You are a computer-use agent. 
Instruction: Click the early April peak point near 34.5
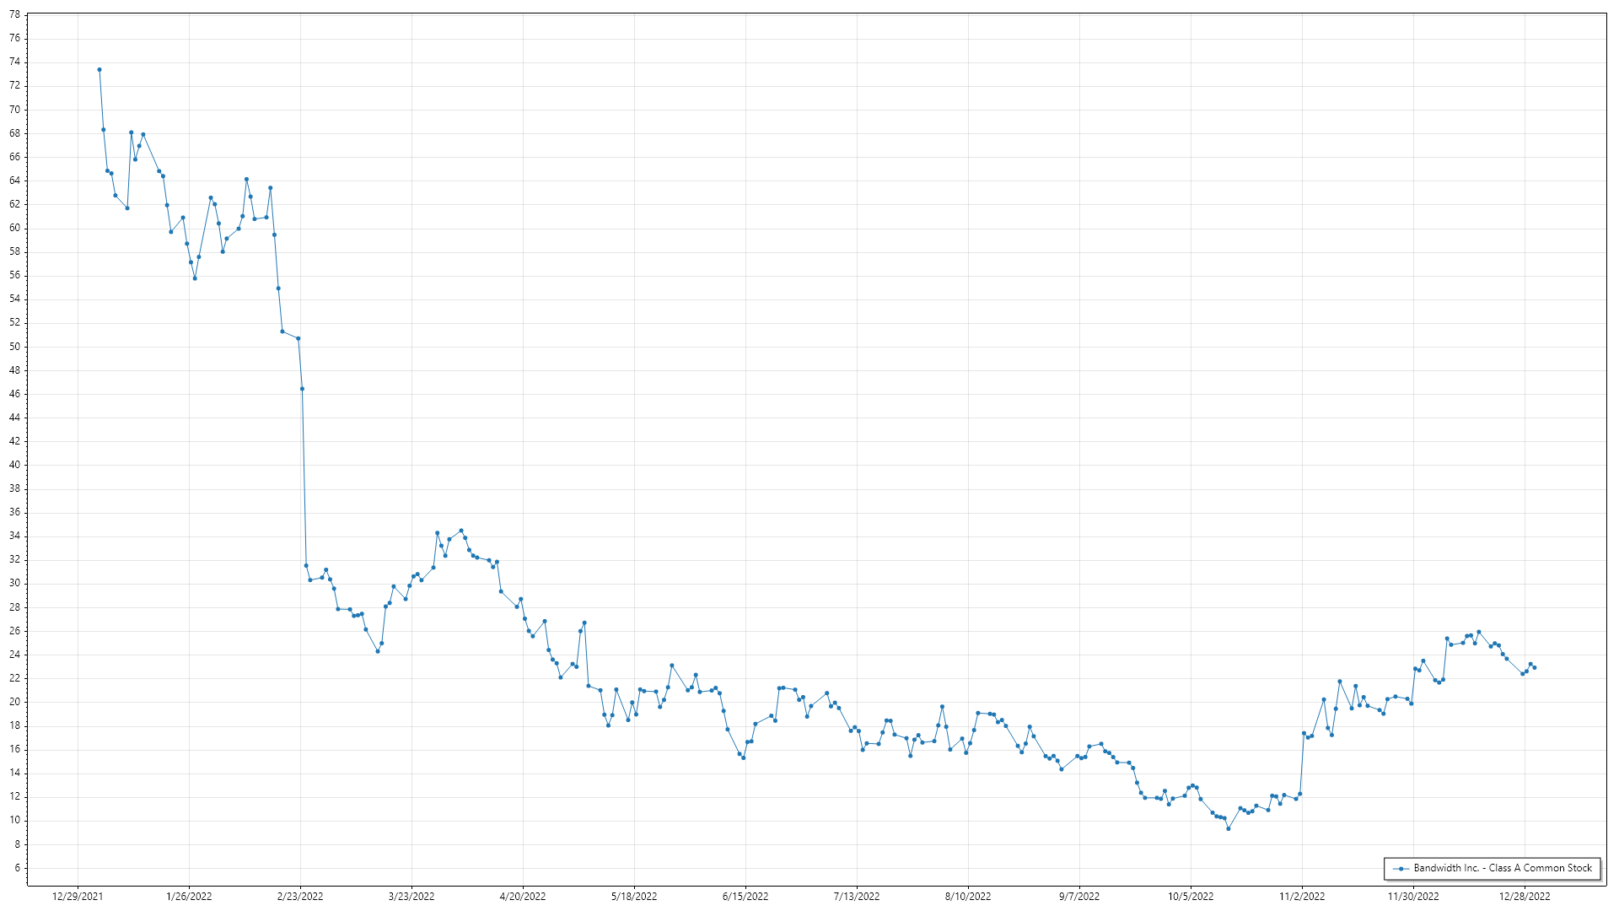(461, 531)
